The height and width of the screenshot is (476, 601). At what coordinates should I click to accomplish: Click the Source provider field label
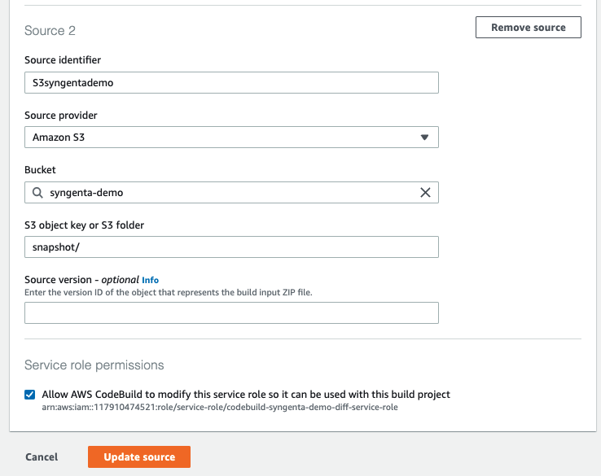61,115
